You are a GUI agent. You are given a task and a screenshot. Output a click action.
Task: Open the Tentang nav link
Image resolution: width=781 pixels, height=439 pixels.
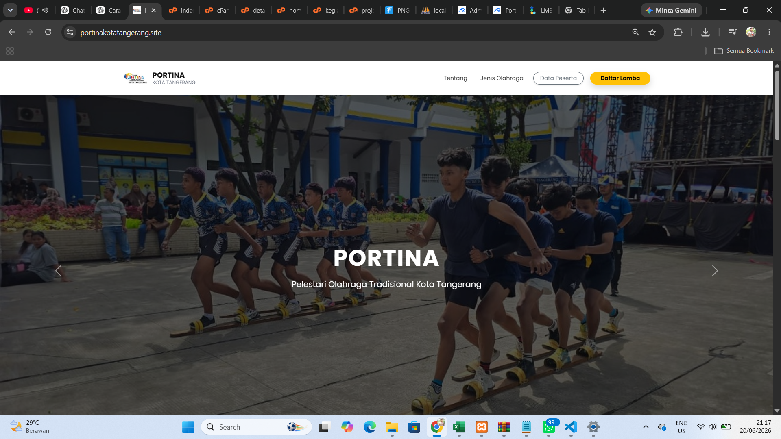455,78
